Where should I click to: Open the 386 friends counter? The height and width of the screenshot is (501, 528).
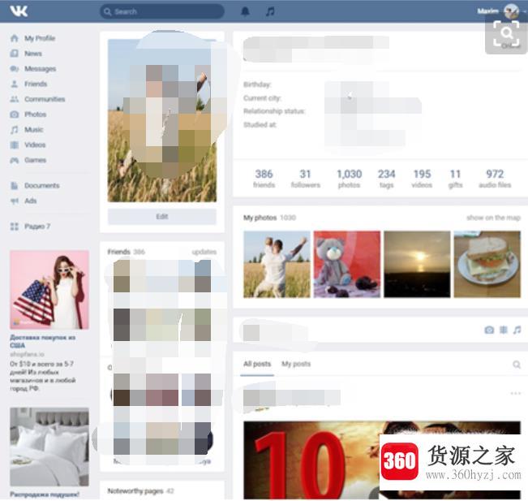(x=264, y=179)
